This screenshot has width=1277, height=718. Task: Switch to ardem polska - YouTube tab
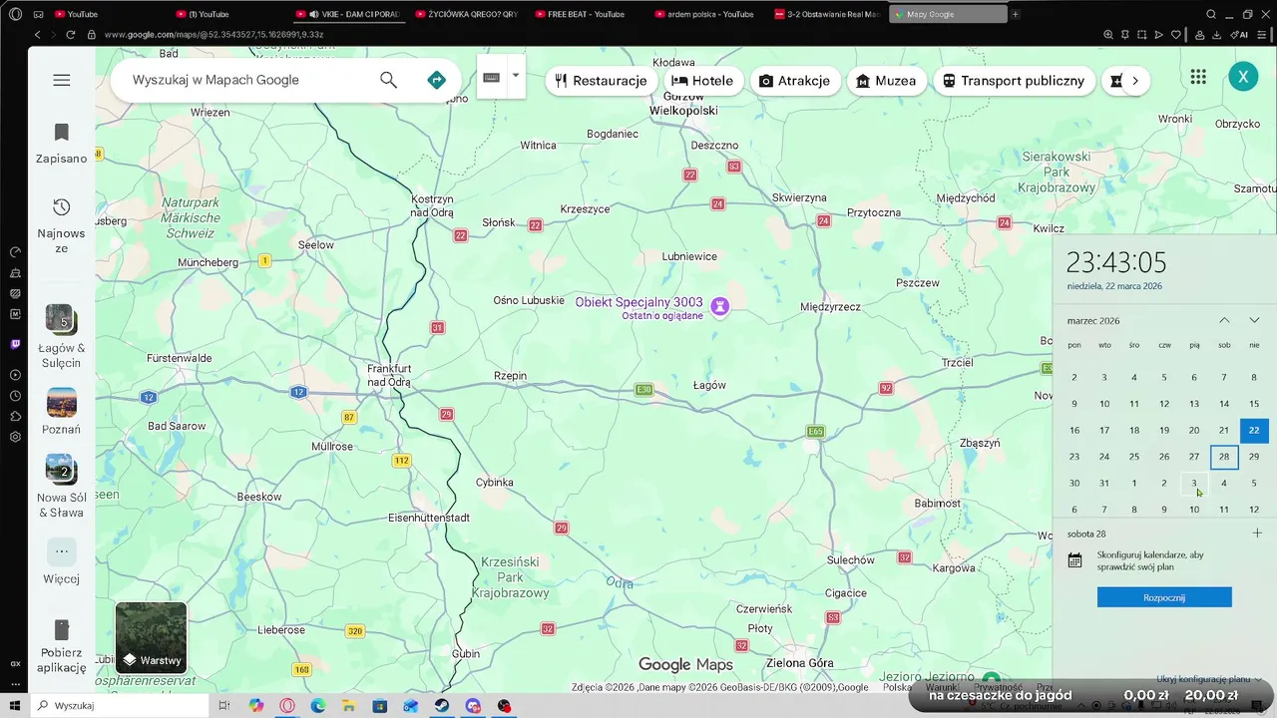pos(708,14)
